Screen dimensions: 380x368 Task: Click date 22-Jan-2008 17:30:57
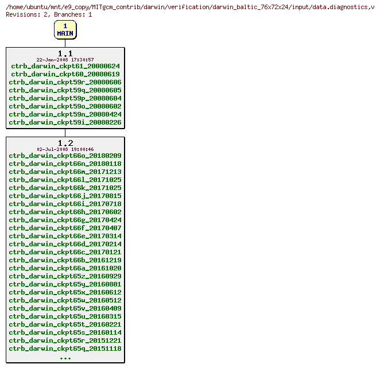pyautogui.click(x=65, y=60)
